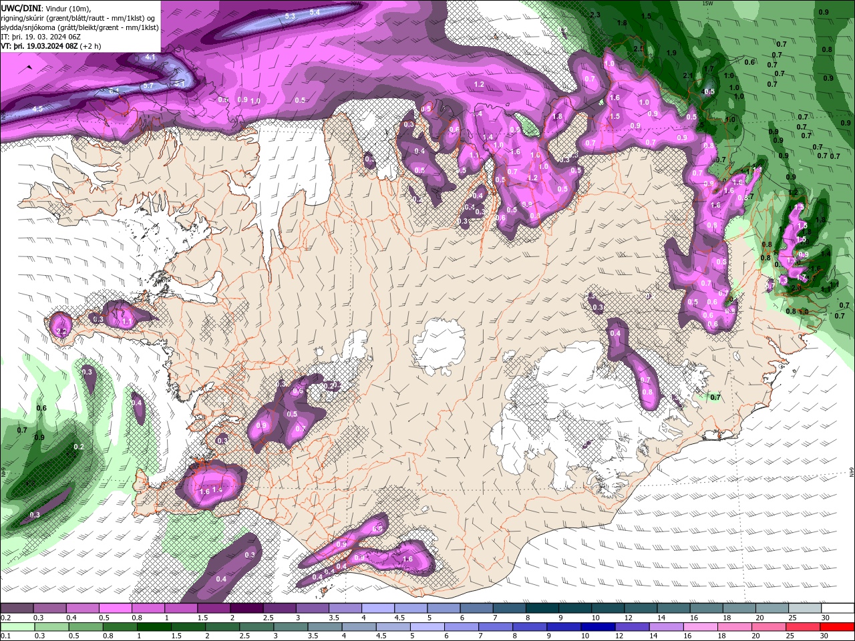Click the 'IT: þri. 19. 03. 2024 06Z' line
The image size is (855, 641).
click(42, 37)
